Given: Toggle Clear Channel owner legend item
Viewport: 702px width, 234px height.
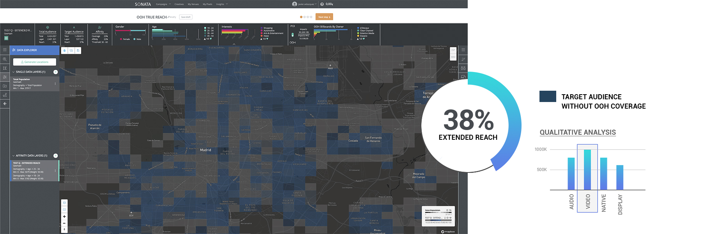Looking at the screenshot, I should click(x=365, y=31).
